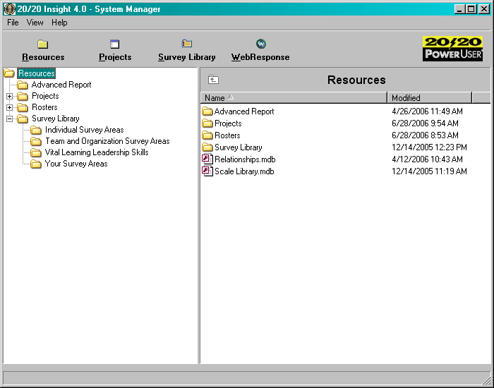Click the Vital Learning Leadership Skills folder icon
The image size is (494, 388).
[35, 152]
